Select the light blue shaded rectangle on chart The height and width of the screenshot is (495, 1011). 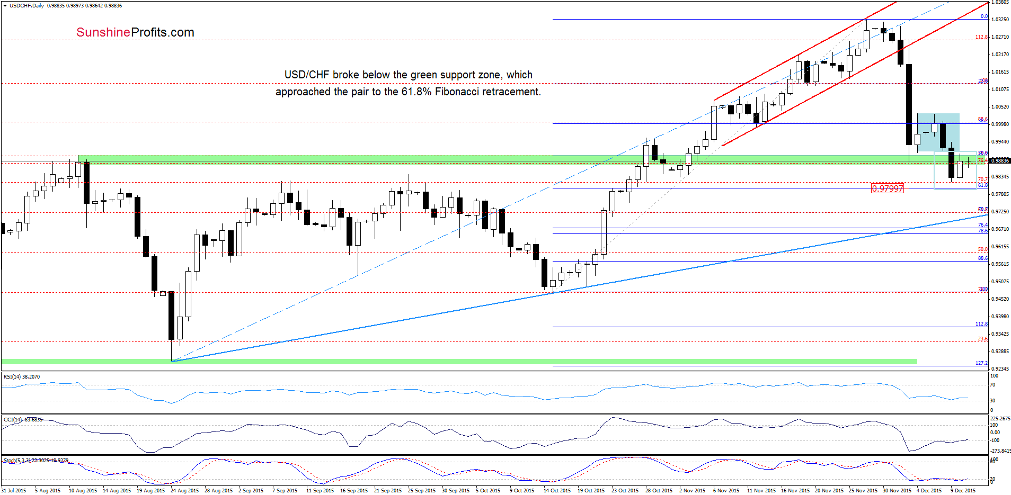pyautogui.click(x=938, y=132)
